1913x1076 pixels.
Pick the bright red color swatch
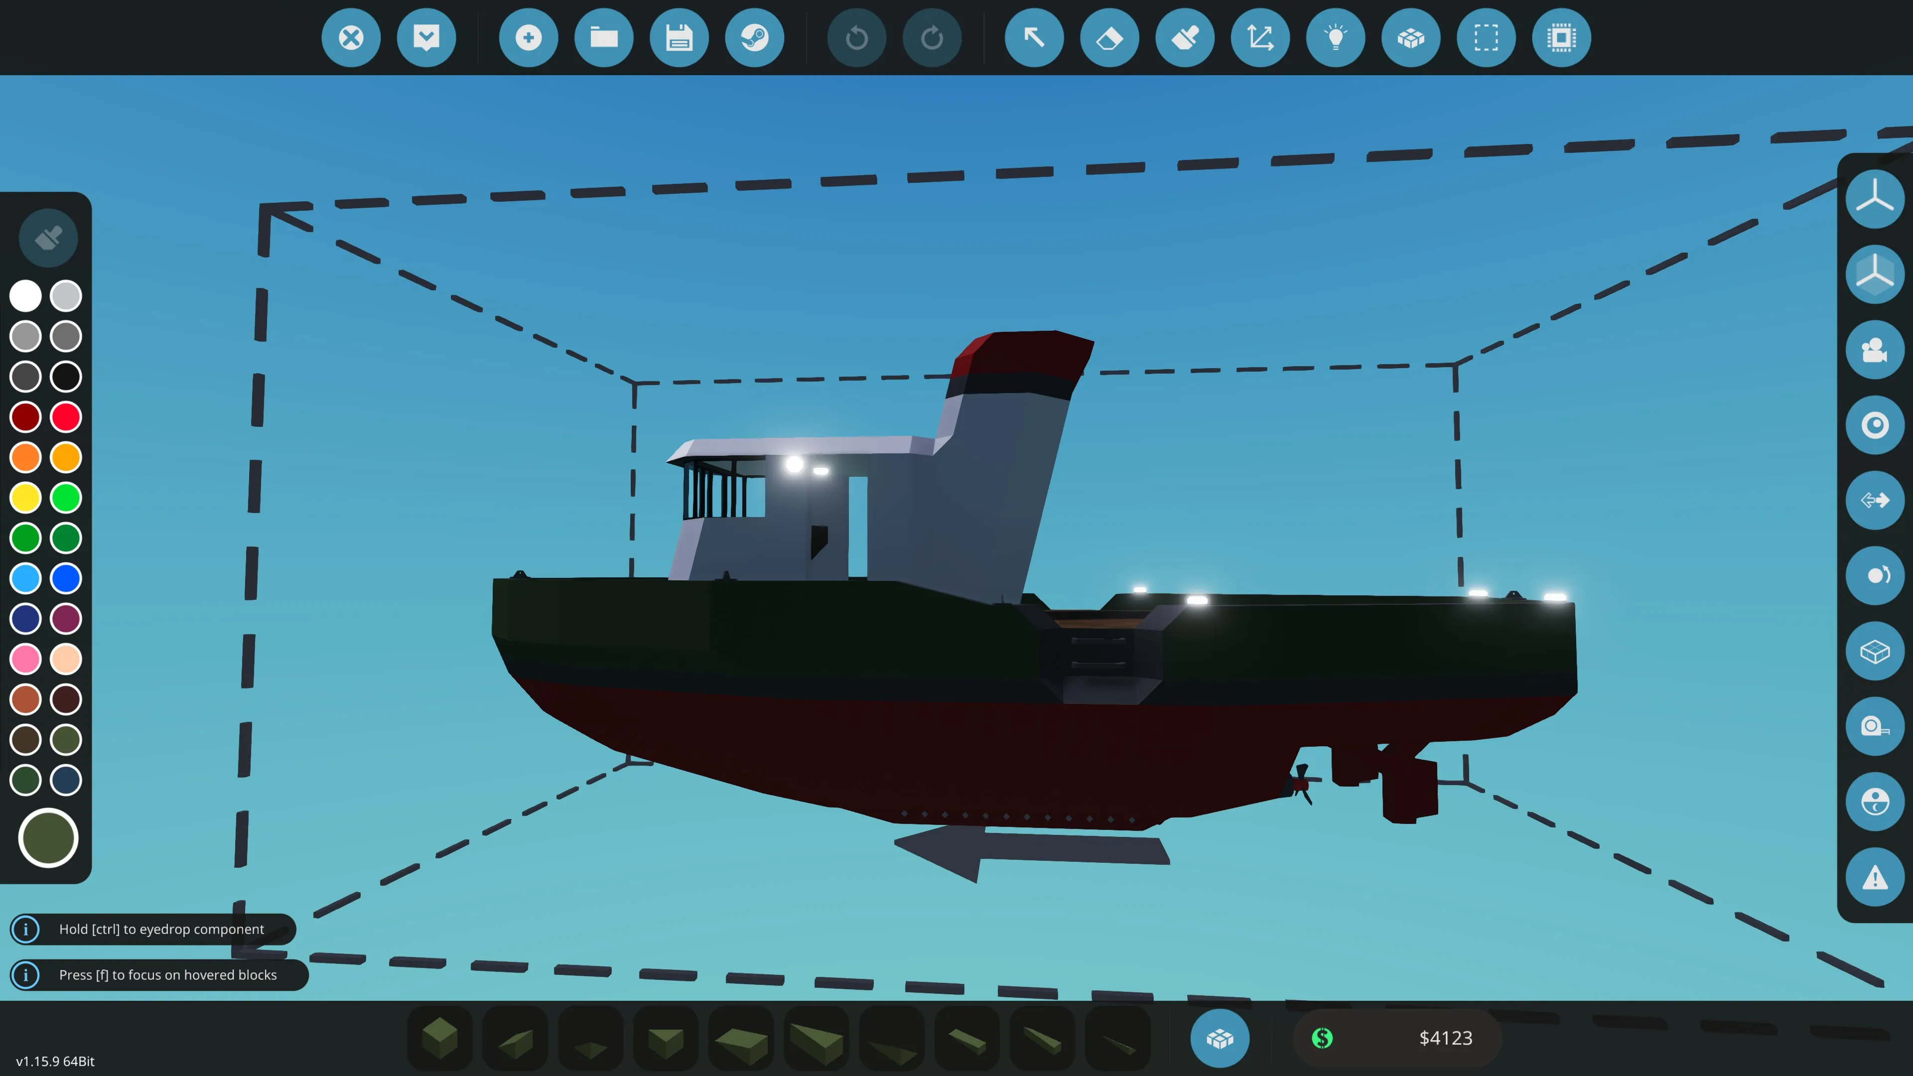(x=65, y=416)
